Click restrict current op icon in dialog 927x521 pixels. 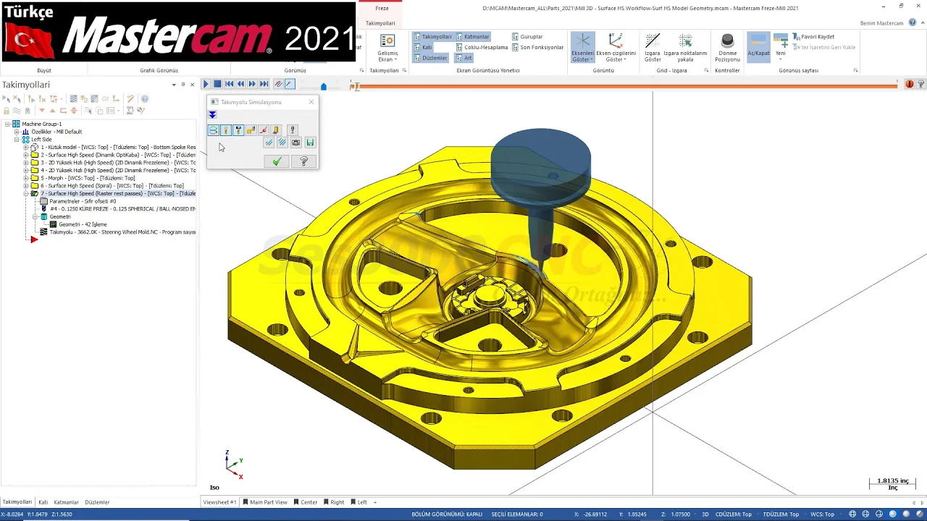point(282,143)
